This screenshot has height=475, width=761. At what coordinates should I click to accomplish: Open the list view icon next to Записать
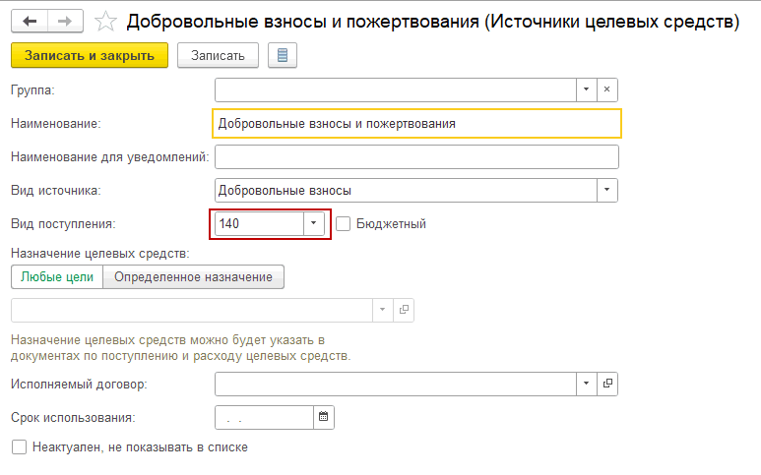pos(283,55)
